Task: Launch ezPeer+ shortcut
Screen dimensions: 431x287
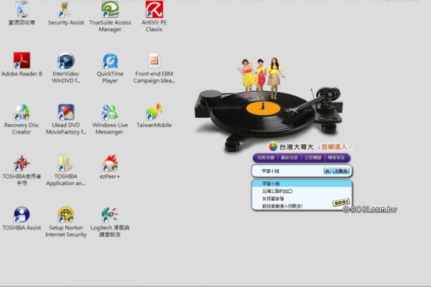Action: pyautogui.click(x=110, y=167)
